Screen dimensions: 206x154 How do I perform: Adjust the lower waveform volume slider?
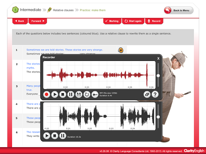(x=158, y=117)
